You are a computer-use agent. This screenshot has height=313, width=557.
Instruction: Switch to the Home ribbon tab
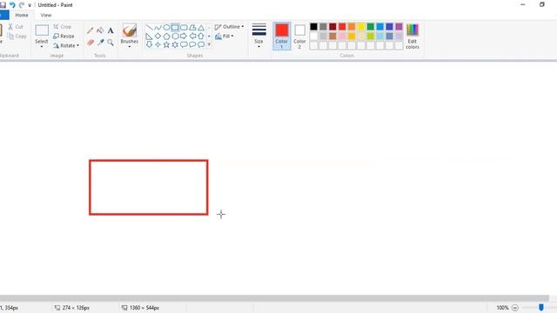22,16
